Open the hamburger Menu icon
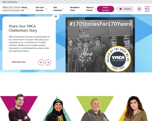Image resolution: width=152 pixels, height=121 pixels. [x=147, y=9]
